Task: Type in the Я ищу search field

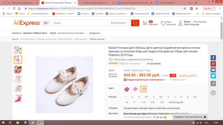Action: tap(80, 23)
